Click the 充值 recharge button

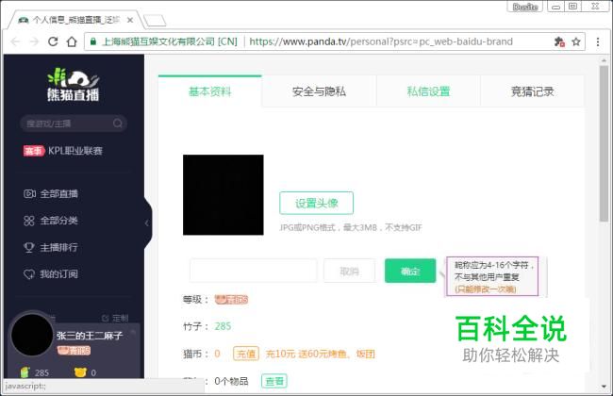pos(246,354)
